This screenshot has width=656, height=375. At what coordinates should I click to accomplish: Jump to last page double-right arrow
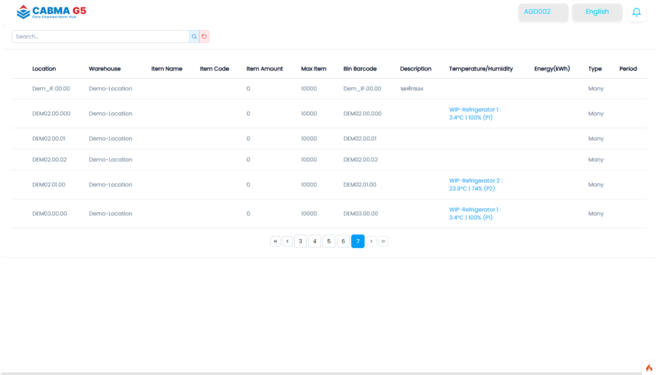383,241
